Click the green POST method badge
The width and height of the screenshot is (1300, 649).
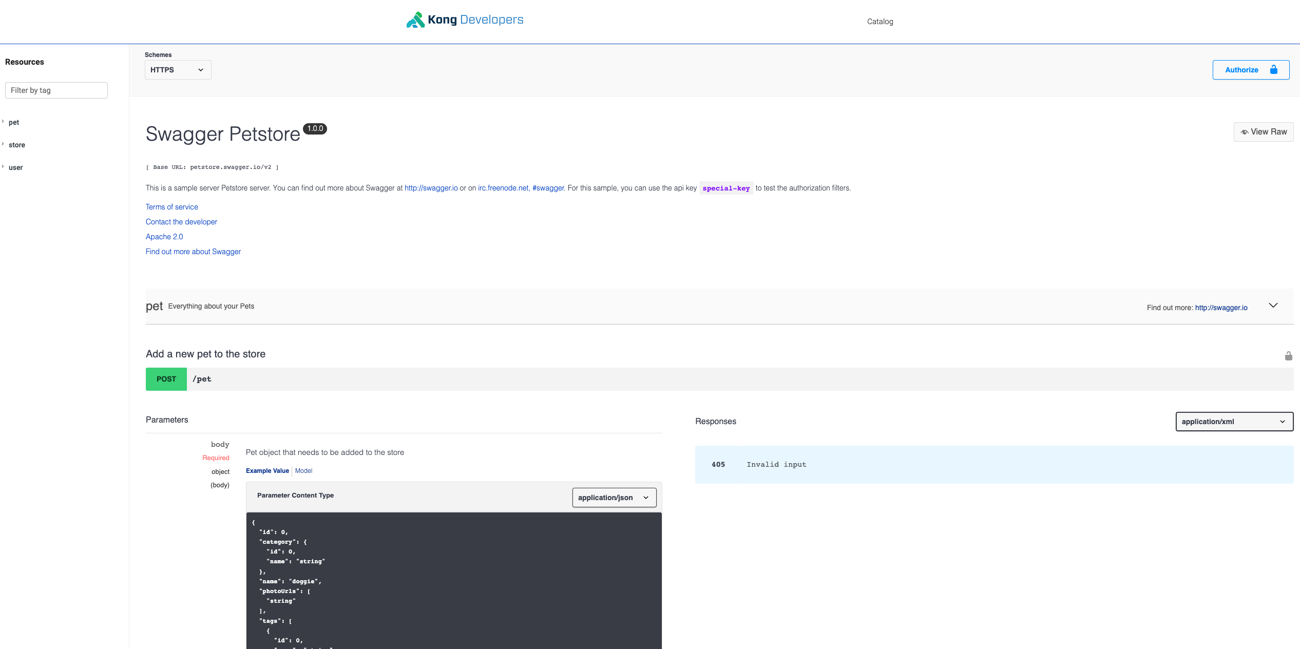tap(166, 379)
